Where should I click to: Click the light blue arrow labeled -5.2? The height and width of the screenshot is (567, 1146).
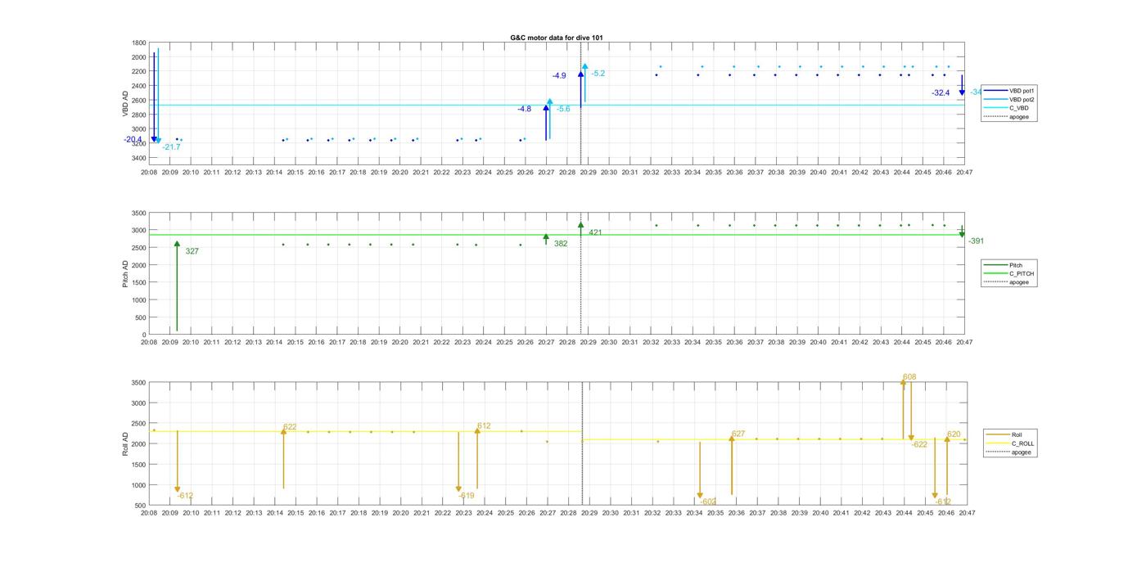(x=584, y=83)
